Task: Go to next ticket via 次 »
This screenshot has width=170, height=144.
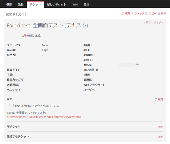Action: [x=160, y=23]
